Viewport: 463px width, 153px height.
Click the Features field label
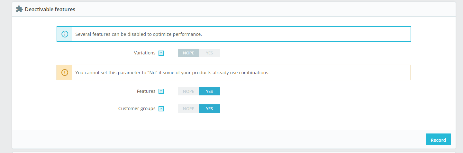(x=146, y=91)
